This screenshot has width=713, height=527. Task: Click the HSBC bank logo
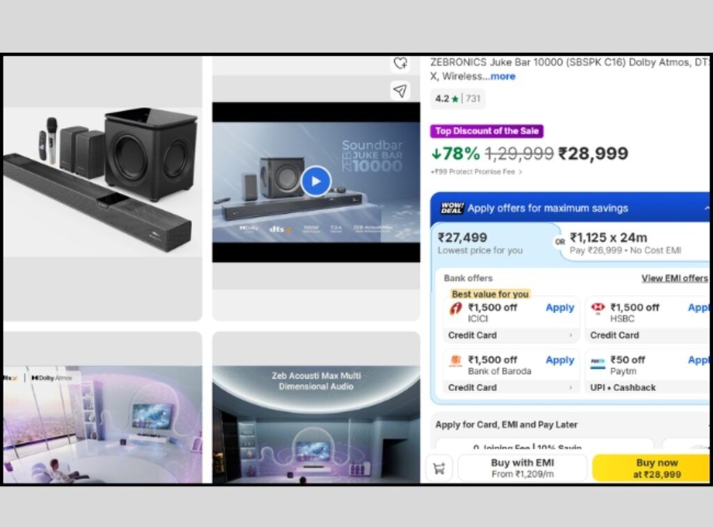tap(597, 309)
